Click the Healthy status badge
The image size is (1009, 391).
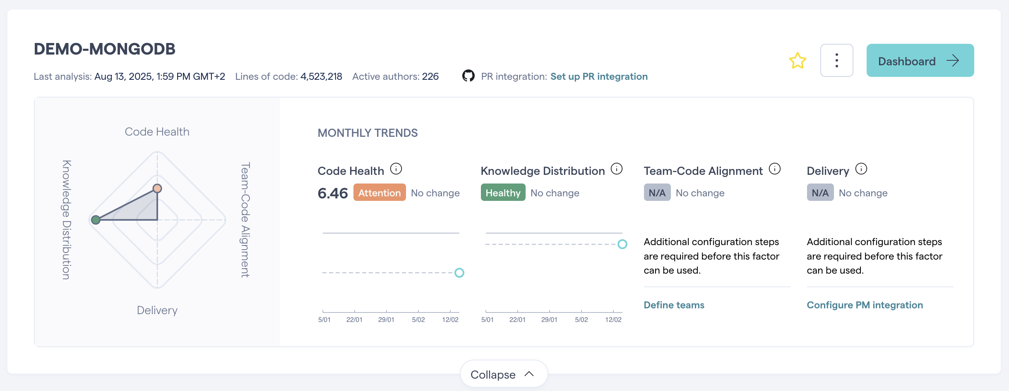point(503,192)
